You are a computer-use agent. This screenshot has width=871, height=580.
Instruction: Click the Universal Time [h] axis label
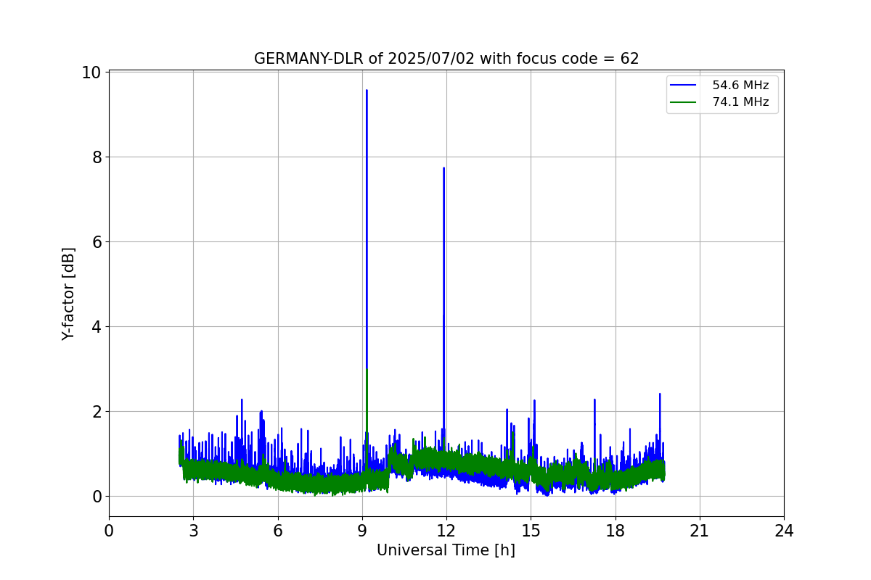[446, 550]
